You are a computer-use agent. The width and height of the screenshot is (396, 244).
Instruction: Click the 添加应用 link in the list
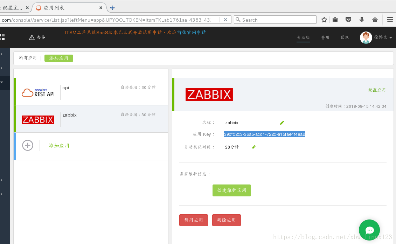[59, 146]
